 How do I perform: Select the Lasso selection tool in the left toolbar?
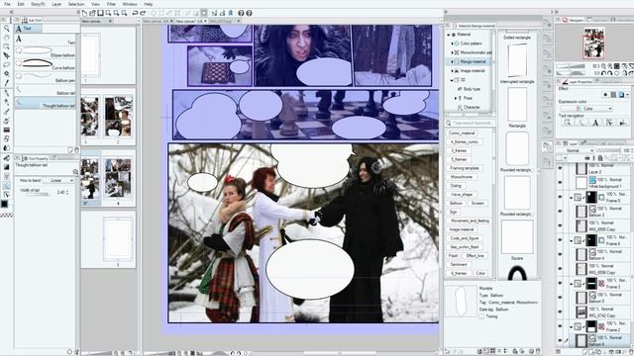pos(7,64)
